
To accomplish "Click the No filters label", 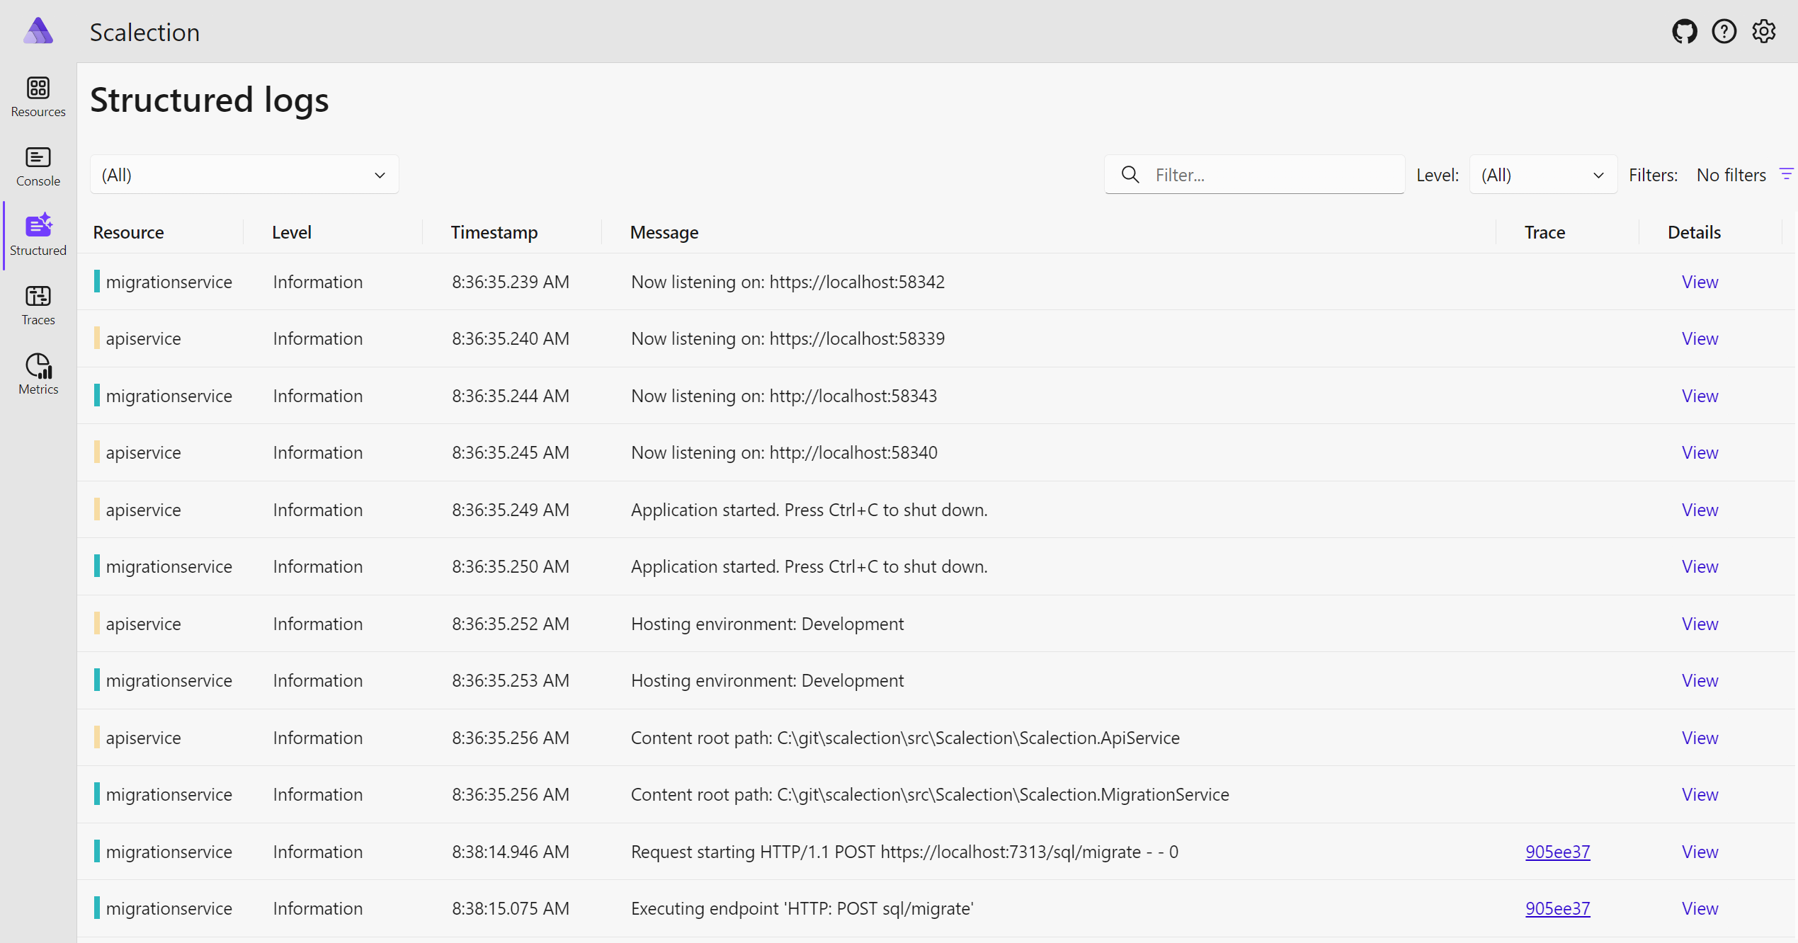I will point(1731,175).
